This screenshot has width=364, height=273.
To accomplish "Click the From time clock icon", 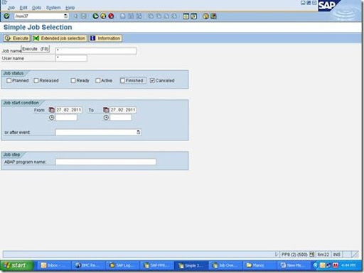I will point(51,118).
